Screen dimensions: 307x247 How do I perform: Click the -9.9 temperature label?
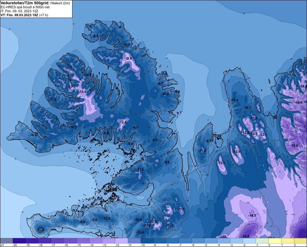[155, 140]
